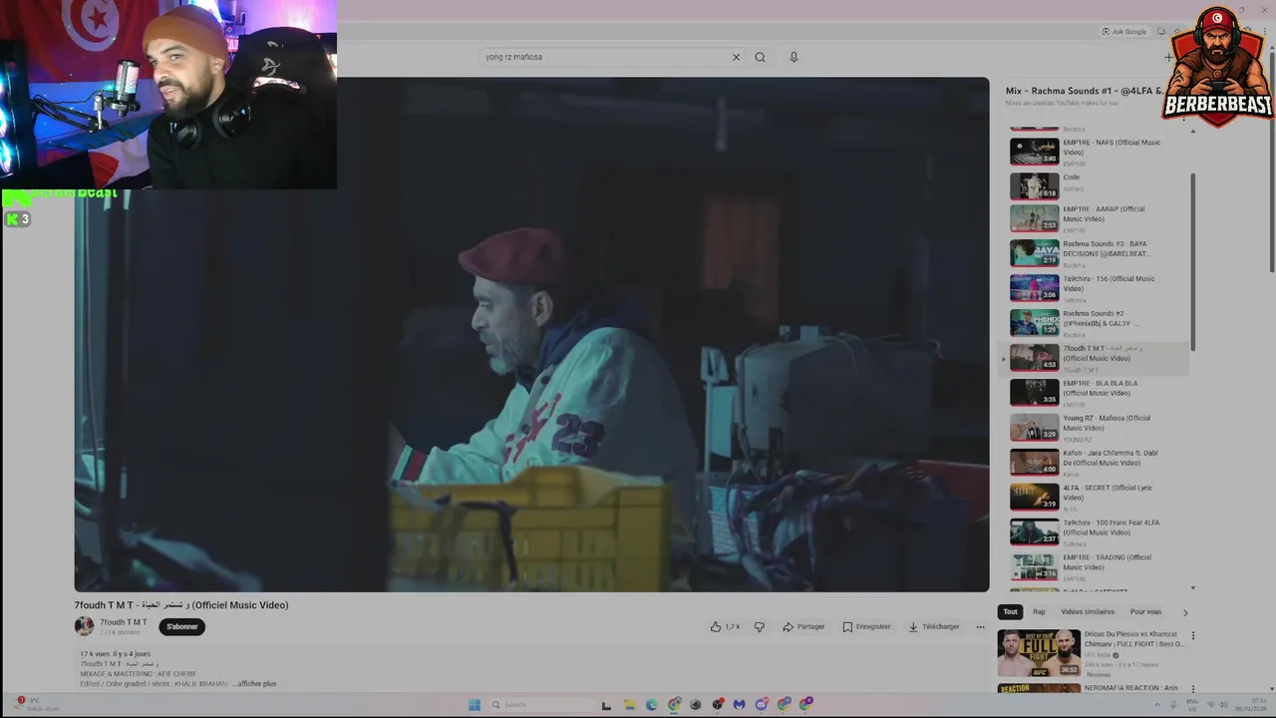Click the playlist panel scrollbar thumb
The width and height of the screenshot is (1276, 718).
(x=1193, y=261)
